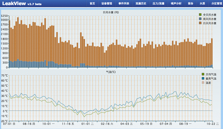Open the 首页 home menu

click(92, 4)
